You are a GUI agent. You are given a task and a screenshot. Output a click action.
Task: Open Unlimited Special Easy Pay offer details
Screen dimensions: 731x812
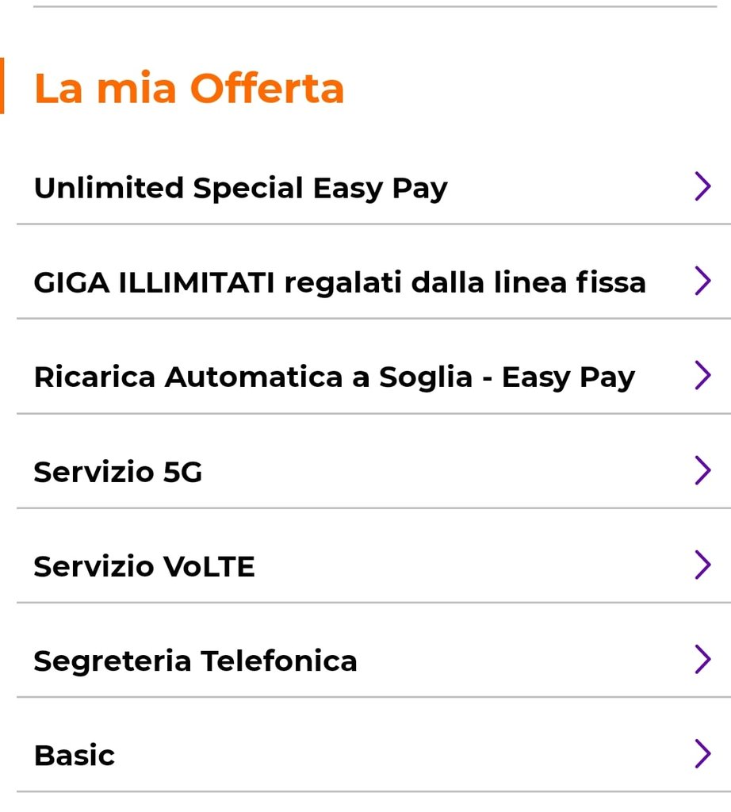point(241,188)
